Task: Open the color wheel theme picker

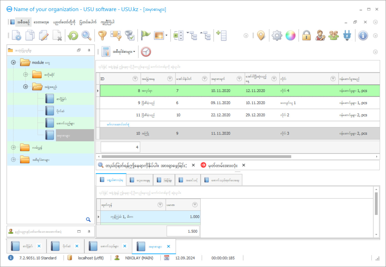Action: [290, 35]
